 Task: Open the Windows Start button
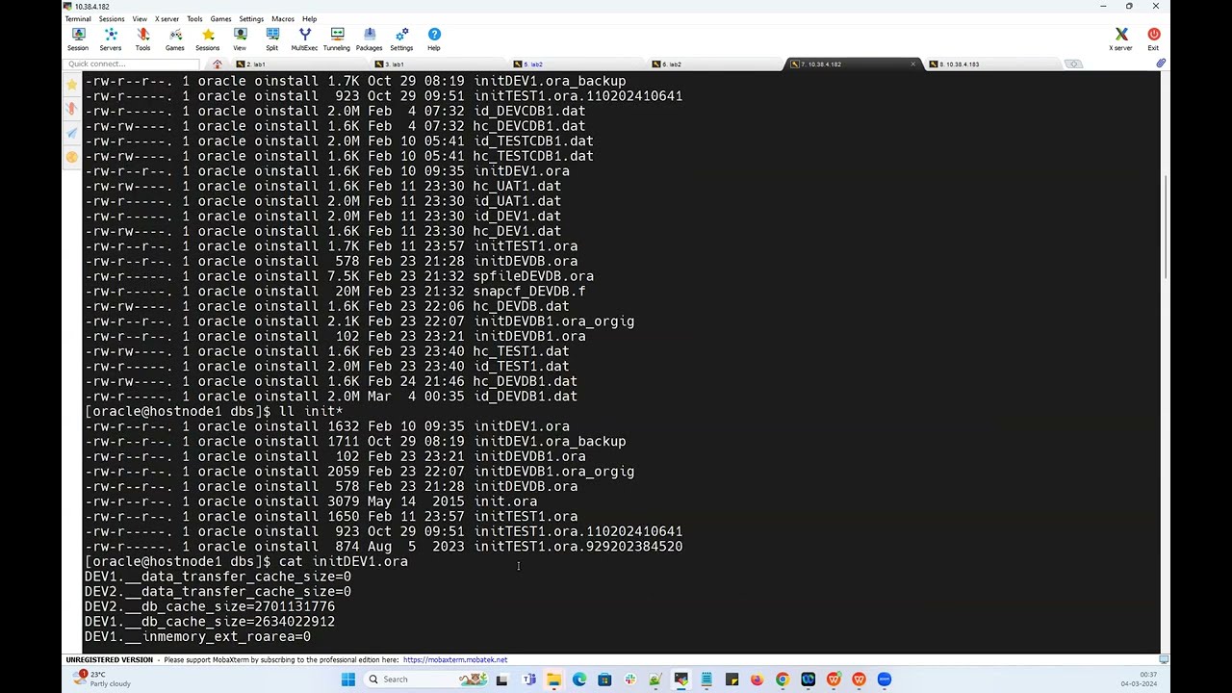[348, 680]
